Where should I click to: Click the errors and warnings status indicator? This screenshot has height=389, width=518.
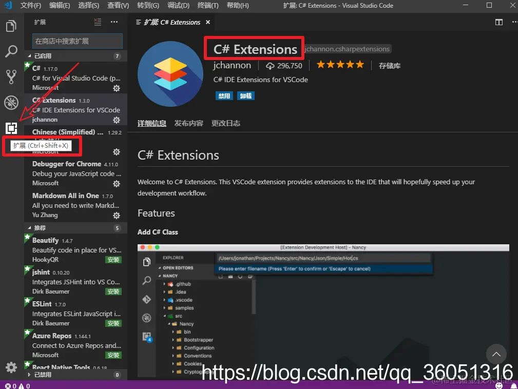(x=17, y=386)
